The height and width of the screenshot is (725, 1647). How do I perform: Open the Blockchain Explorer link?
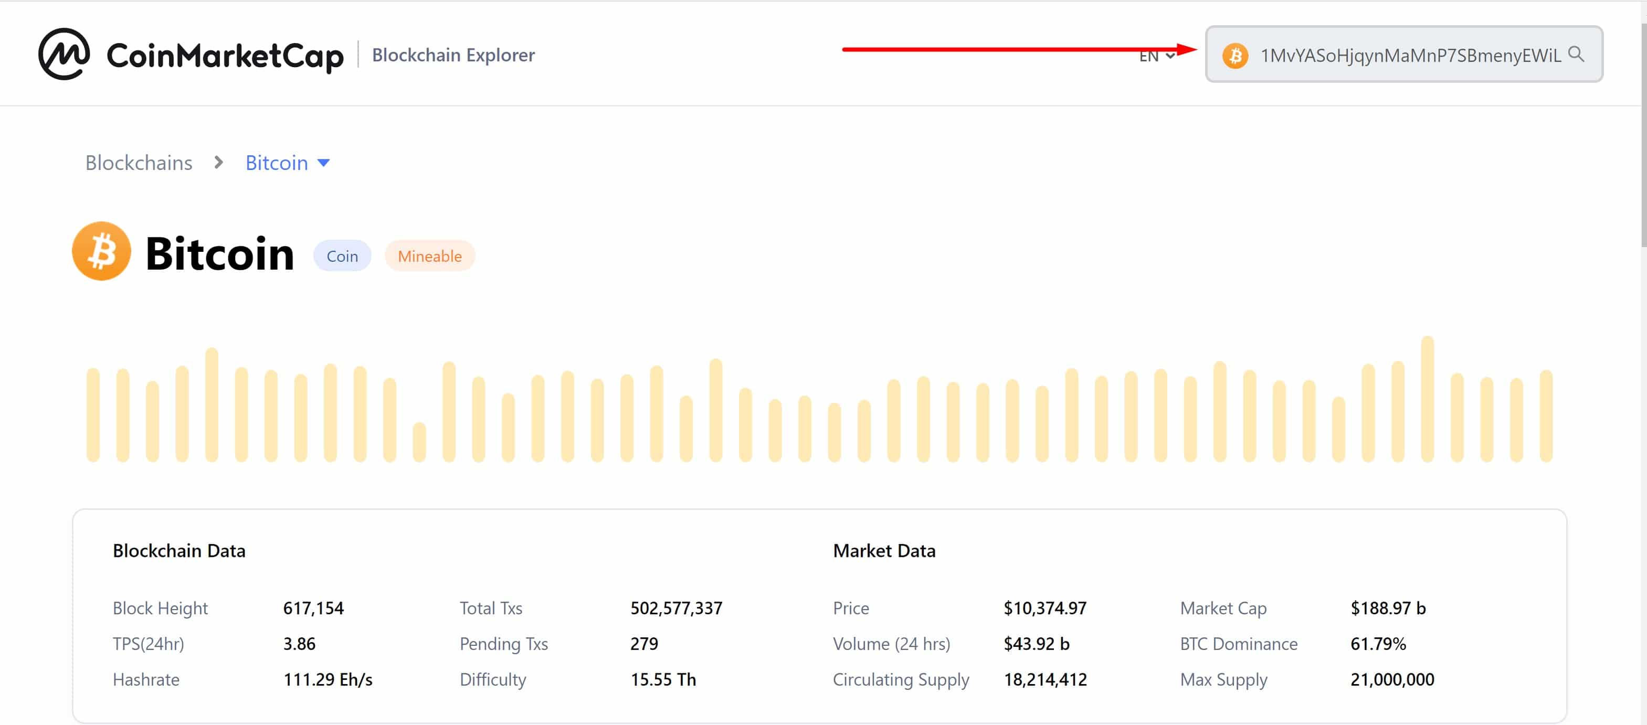452,55
